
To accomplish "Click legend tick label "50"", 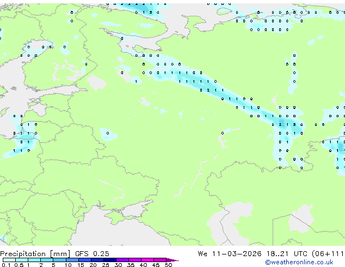I will click(x=168, y=265).
